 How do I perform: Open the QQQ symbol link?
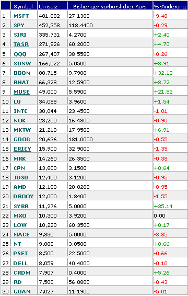20,54
